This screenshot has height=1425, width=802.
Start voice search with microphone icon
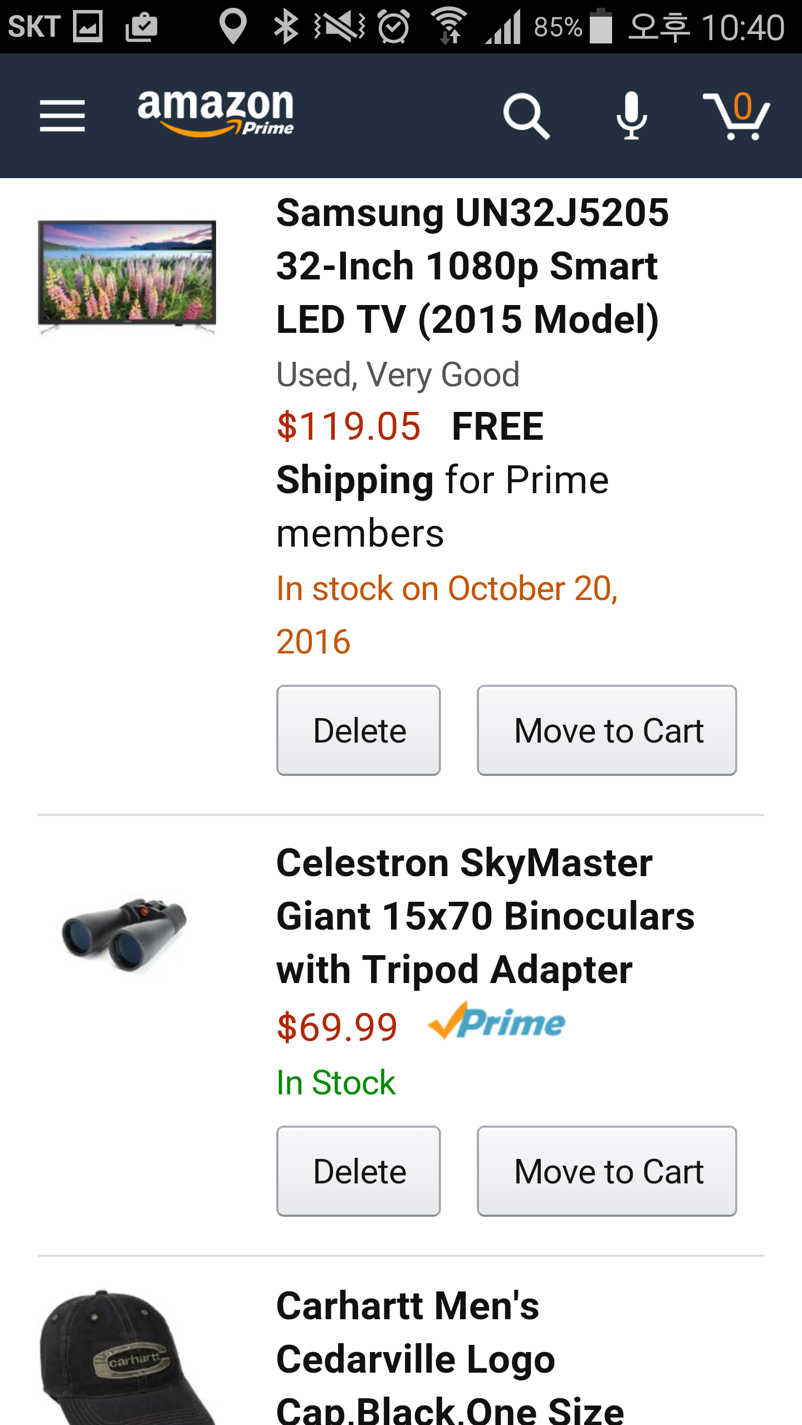[632, 116]
